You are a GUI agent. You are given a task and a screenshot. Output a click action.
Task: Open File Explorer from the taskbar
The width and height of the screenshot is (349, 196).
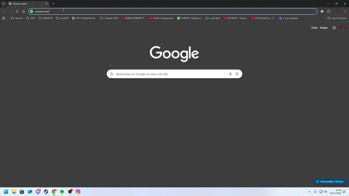(x=14, y=192)
